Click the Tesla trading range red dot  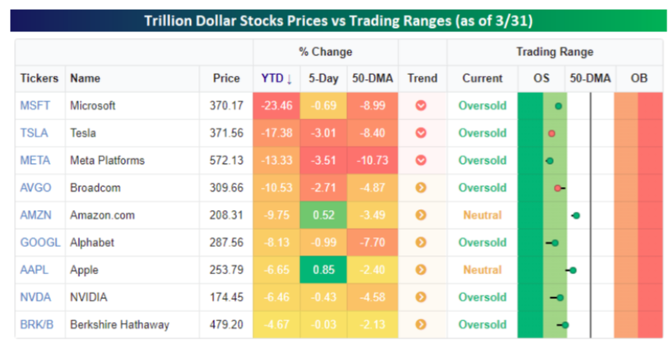pos(551,133)
